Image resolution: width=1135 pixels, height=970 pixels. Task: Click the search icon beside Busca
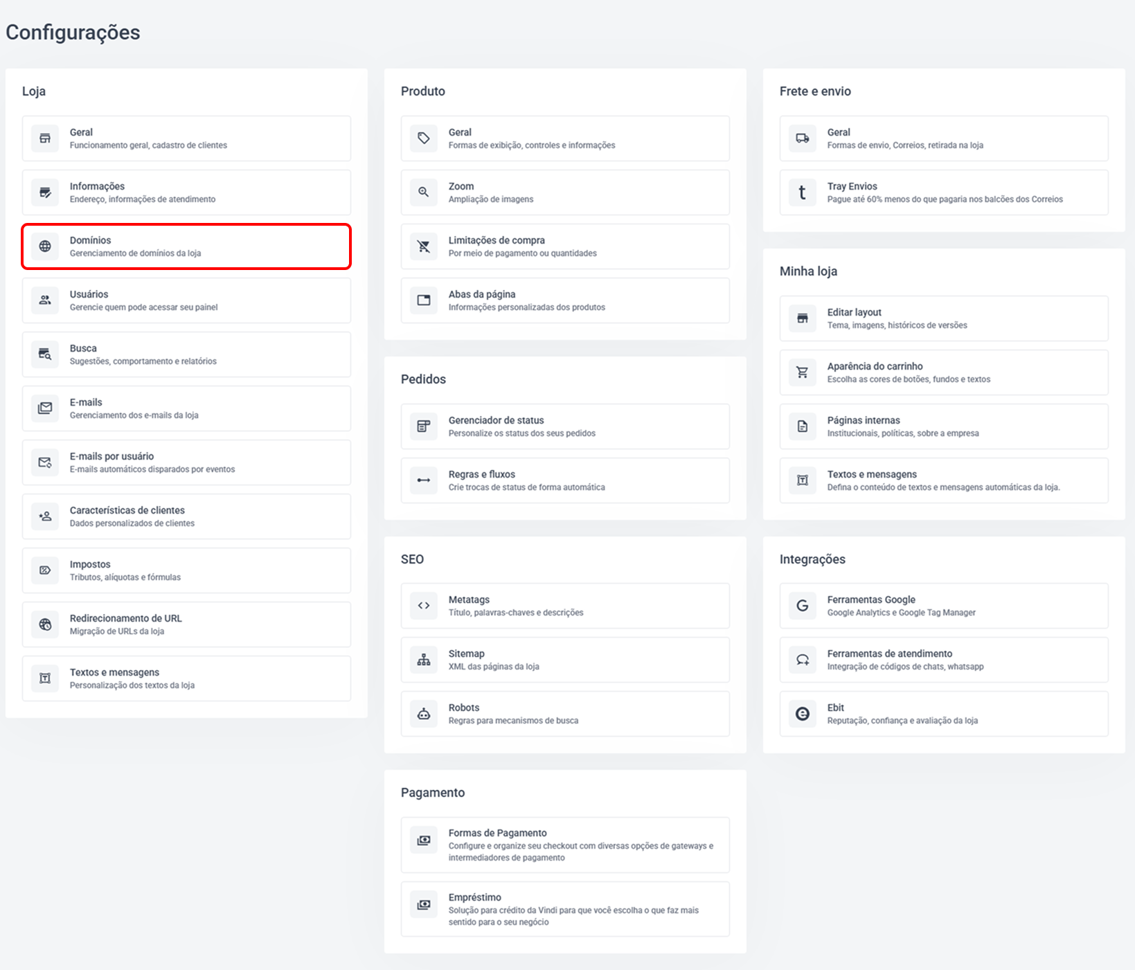pos(45,354)
